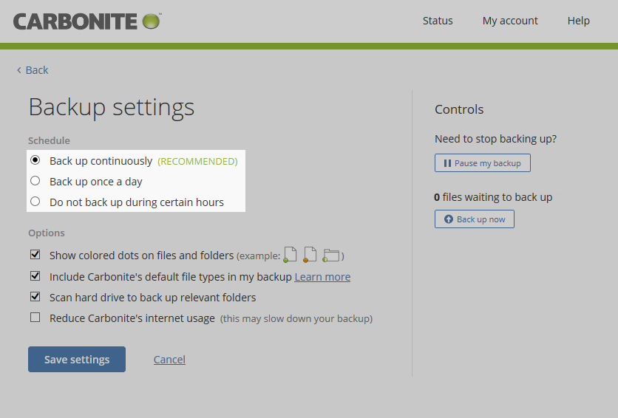Screen dimensions: 618x418
Task: Open the Learn more link
Action: [322, 277]
